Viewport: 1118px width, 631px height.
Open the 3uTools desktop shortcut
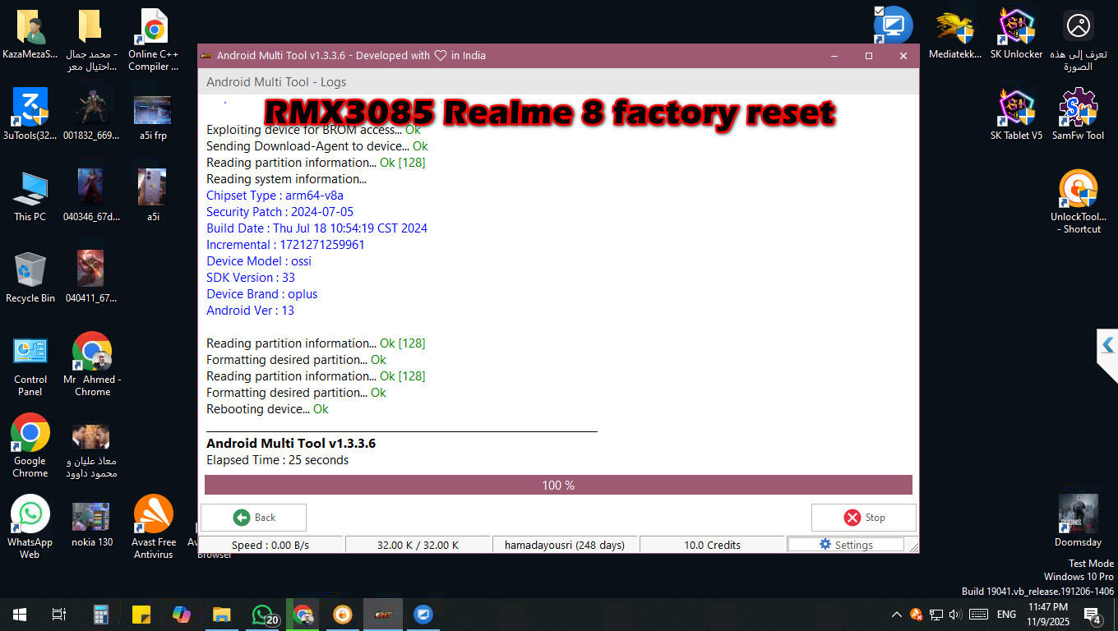click(x=30, y=115)
